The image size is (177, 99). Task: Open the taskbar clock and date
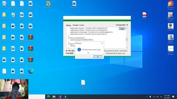(167, 97)
